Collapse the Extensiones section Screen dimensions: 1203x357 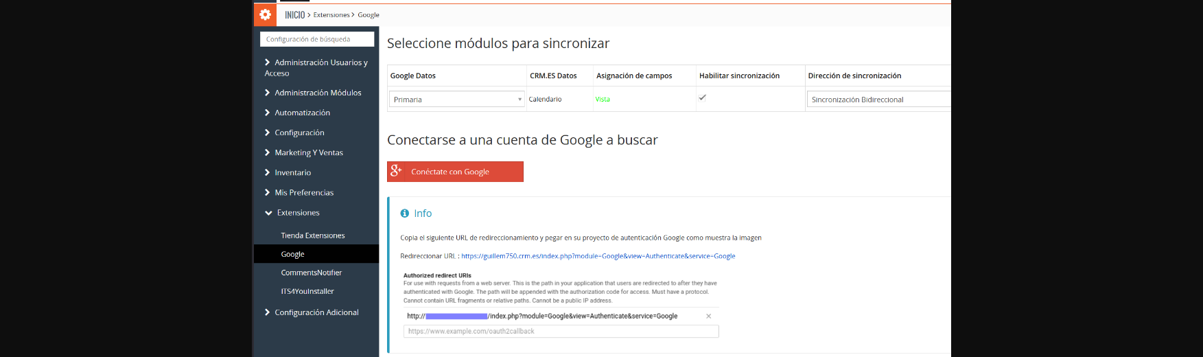pyautogui.click(x=292, y=213)
